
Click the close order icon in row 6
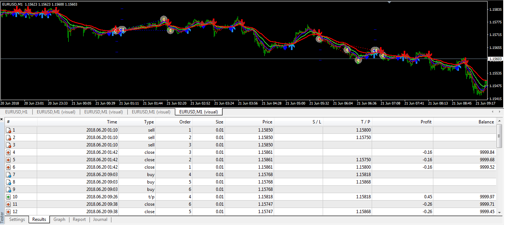coord(8,167)
